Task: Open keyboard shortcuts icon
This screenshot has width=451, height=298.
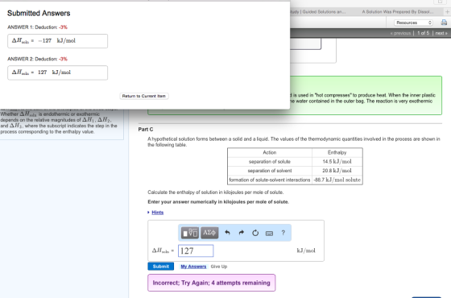Action: (269, 234)
